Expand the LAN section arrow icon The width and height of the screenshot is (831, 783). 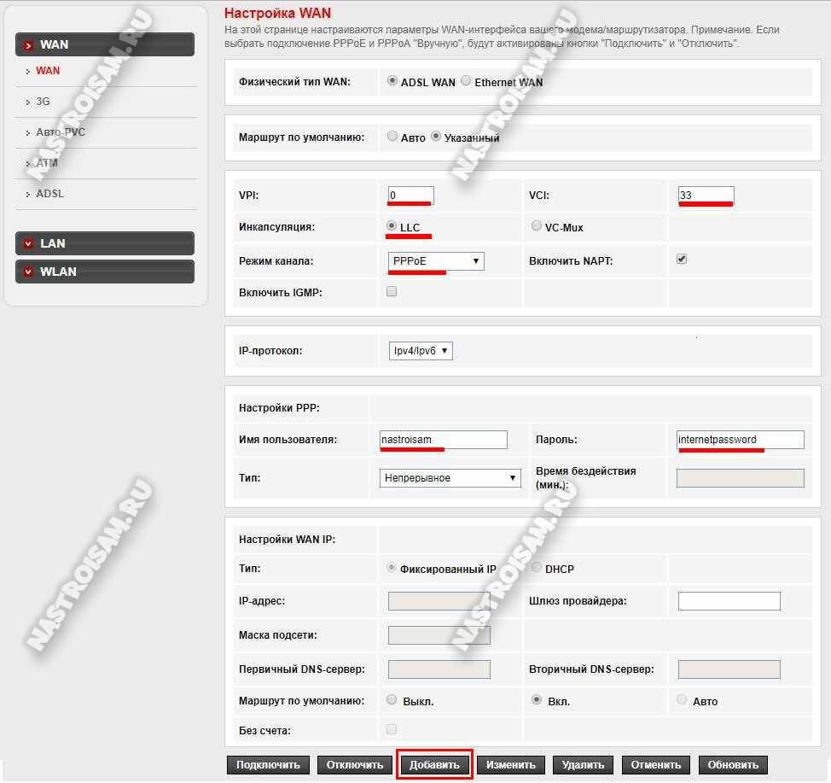[x=29, y=243]
